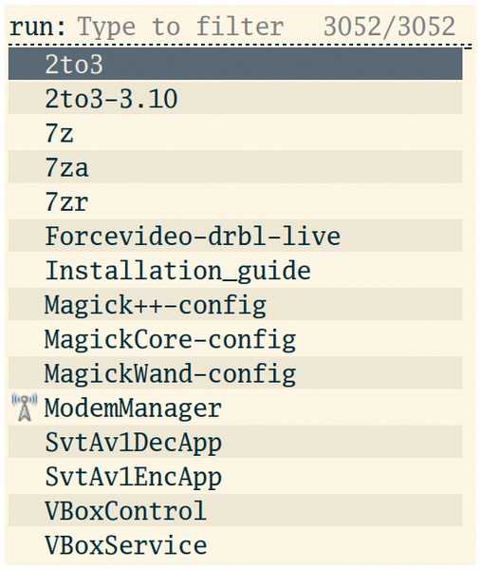This screenshot has height=570, width=481.
Task: Open the Installation_guide entry
Action: (x=235, y=270)
